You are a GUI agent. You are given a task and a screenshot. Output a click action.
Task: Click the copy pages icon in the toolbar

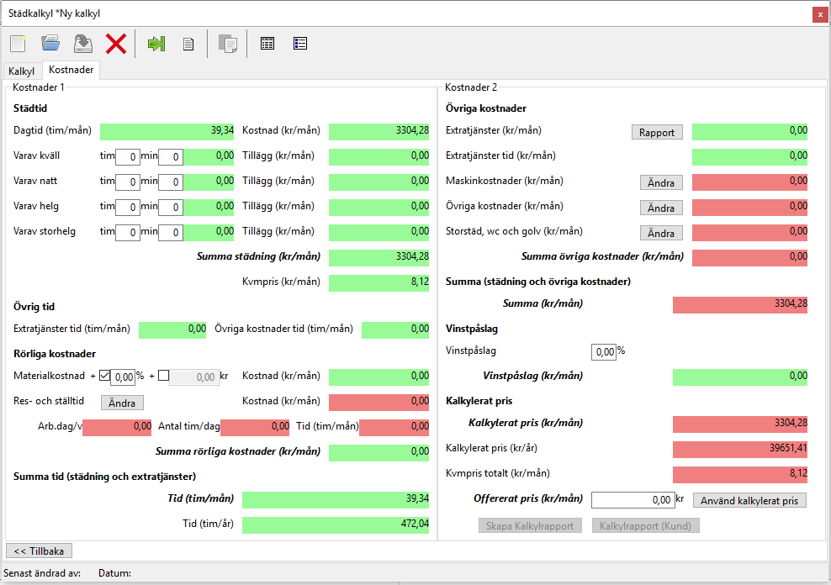click(x=227, y=44)
